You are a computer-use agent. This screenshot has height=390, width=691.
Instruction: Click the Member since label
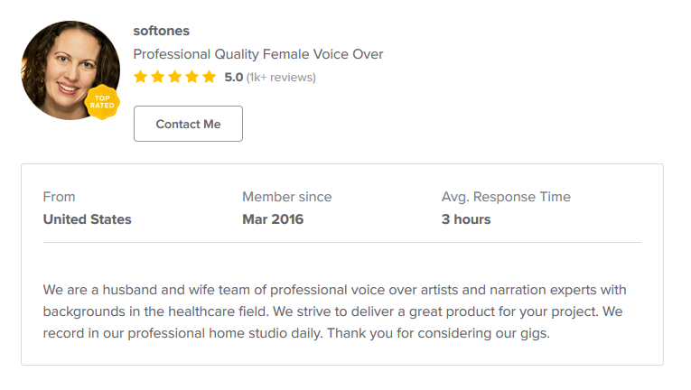click(x=287, y=197)
